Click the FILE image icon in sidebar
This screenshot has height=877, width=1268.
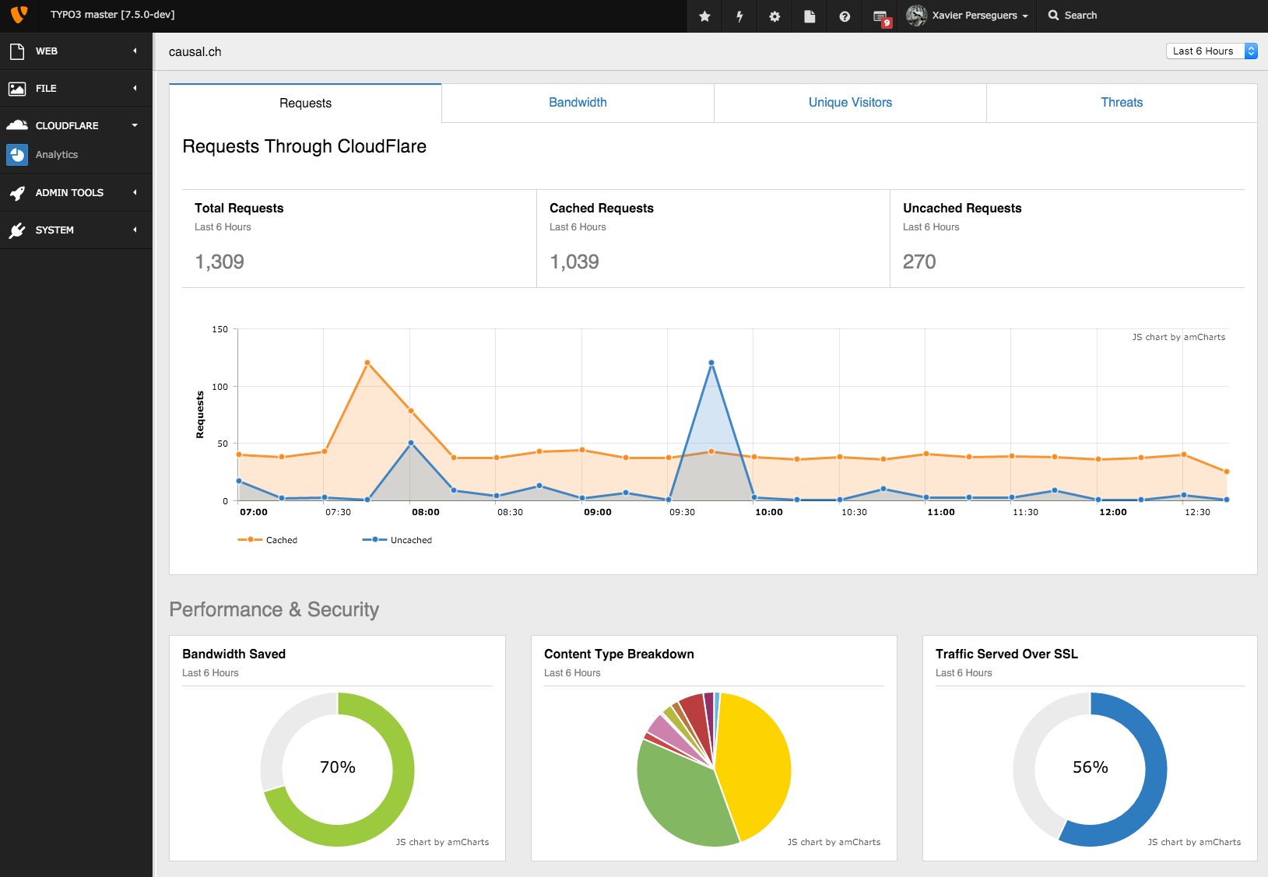click(x=17, y=88)
